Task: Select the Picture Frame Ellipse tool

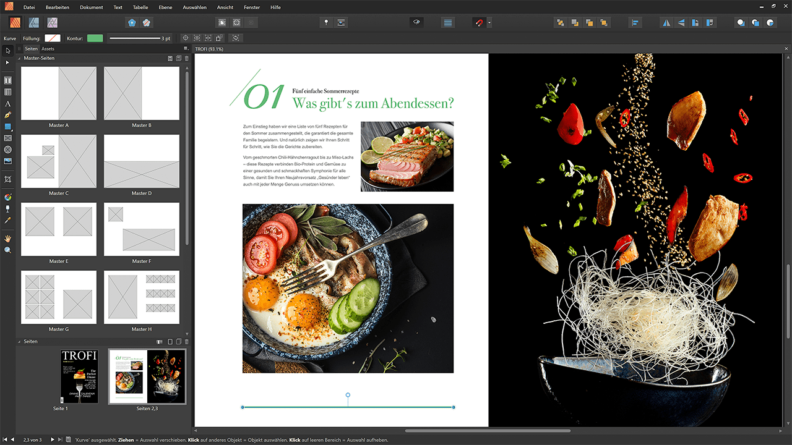Action: 8,150
